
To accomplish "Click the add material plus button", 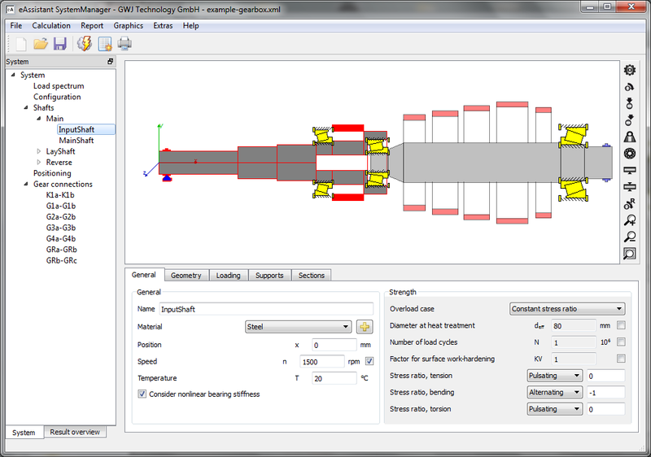I will (364, 327).
